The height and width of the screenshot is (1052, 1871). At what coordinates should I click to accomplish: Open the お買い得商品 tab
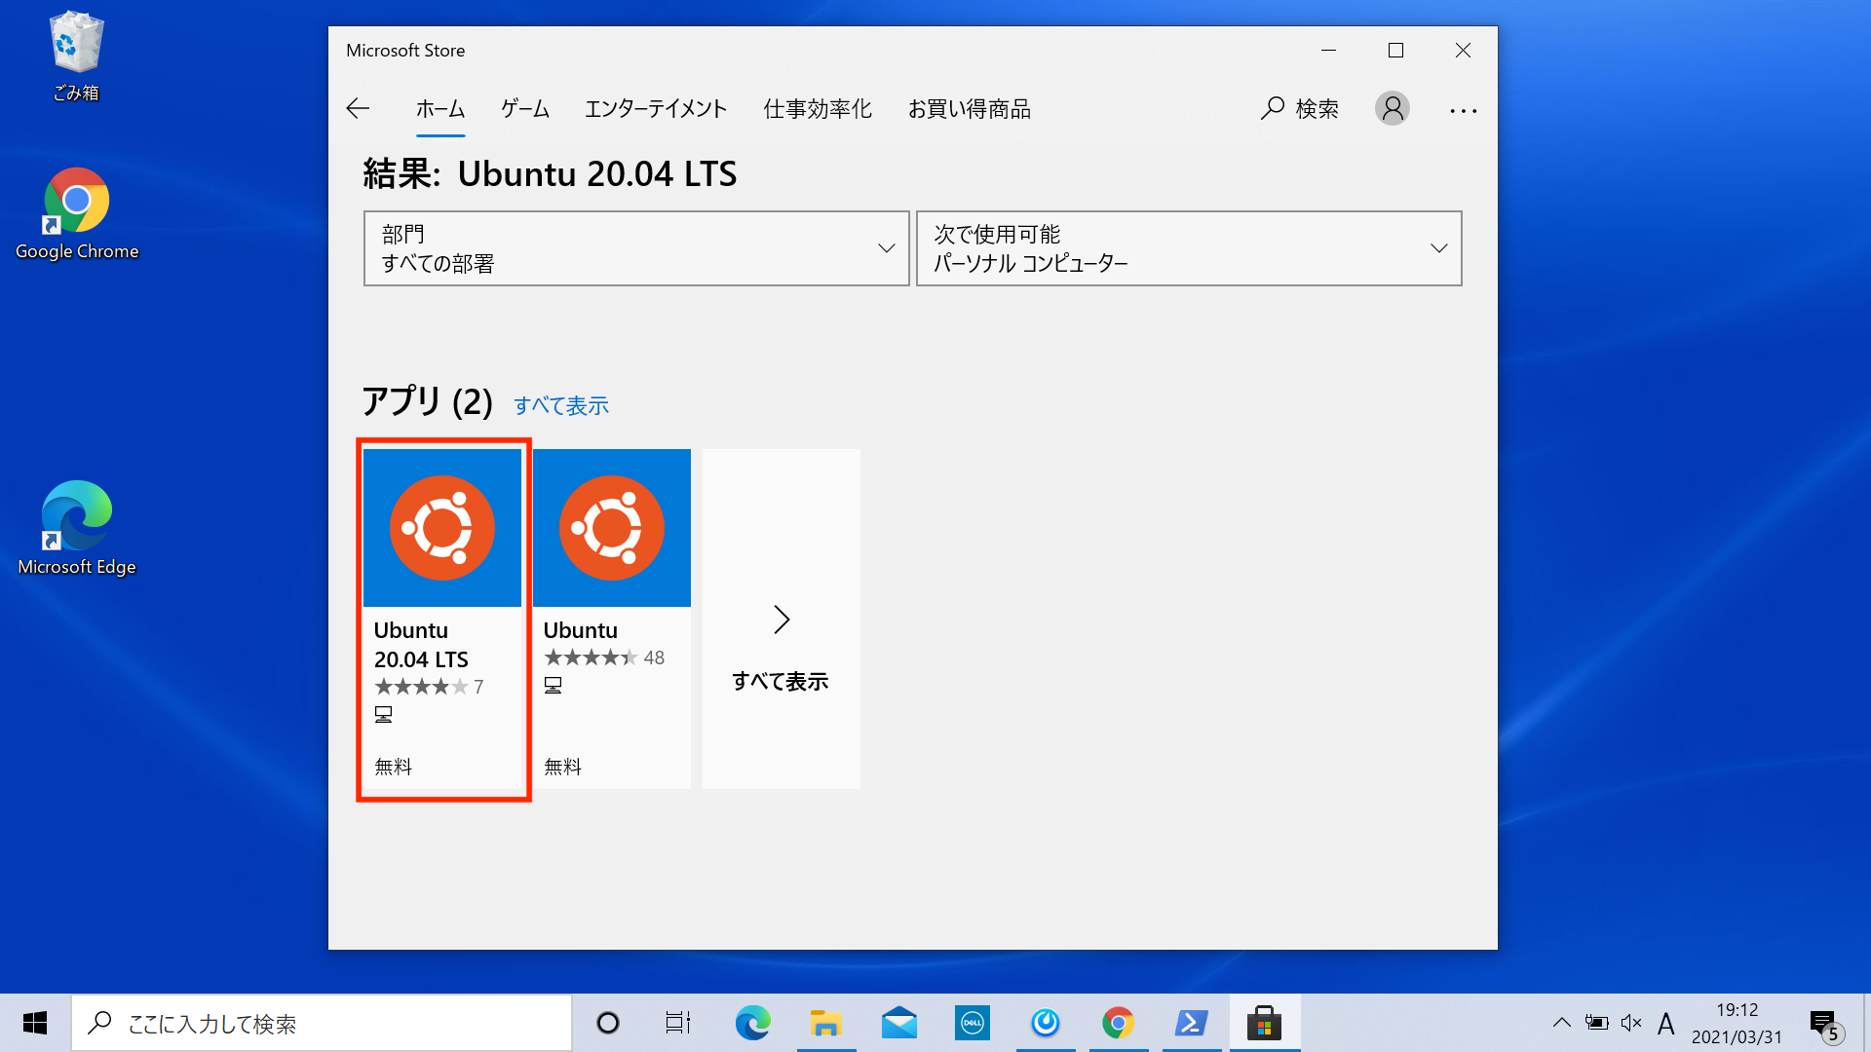coord(969,108)
